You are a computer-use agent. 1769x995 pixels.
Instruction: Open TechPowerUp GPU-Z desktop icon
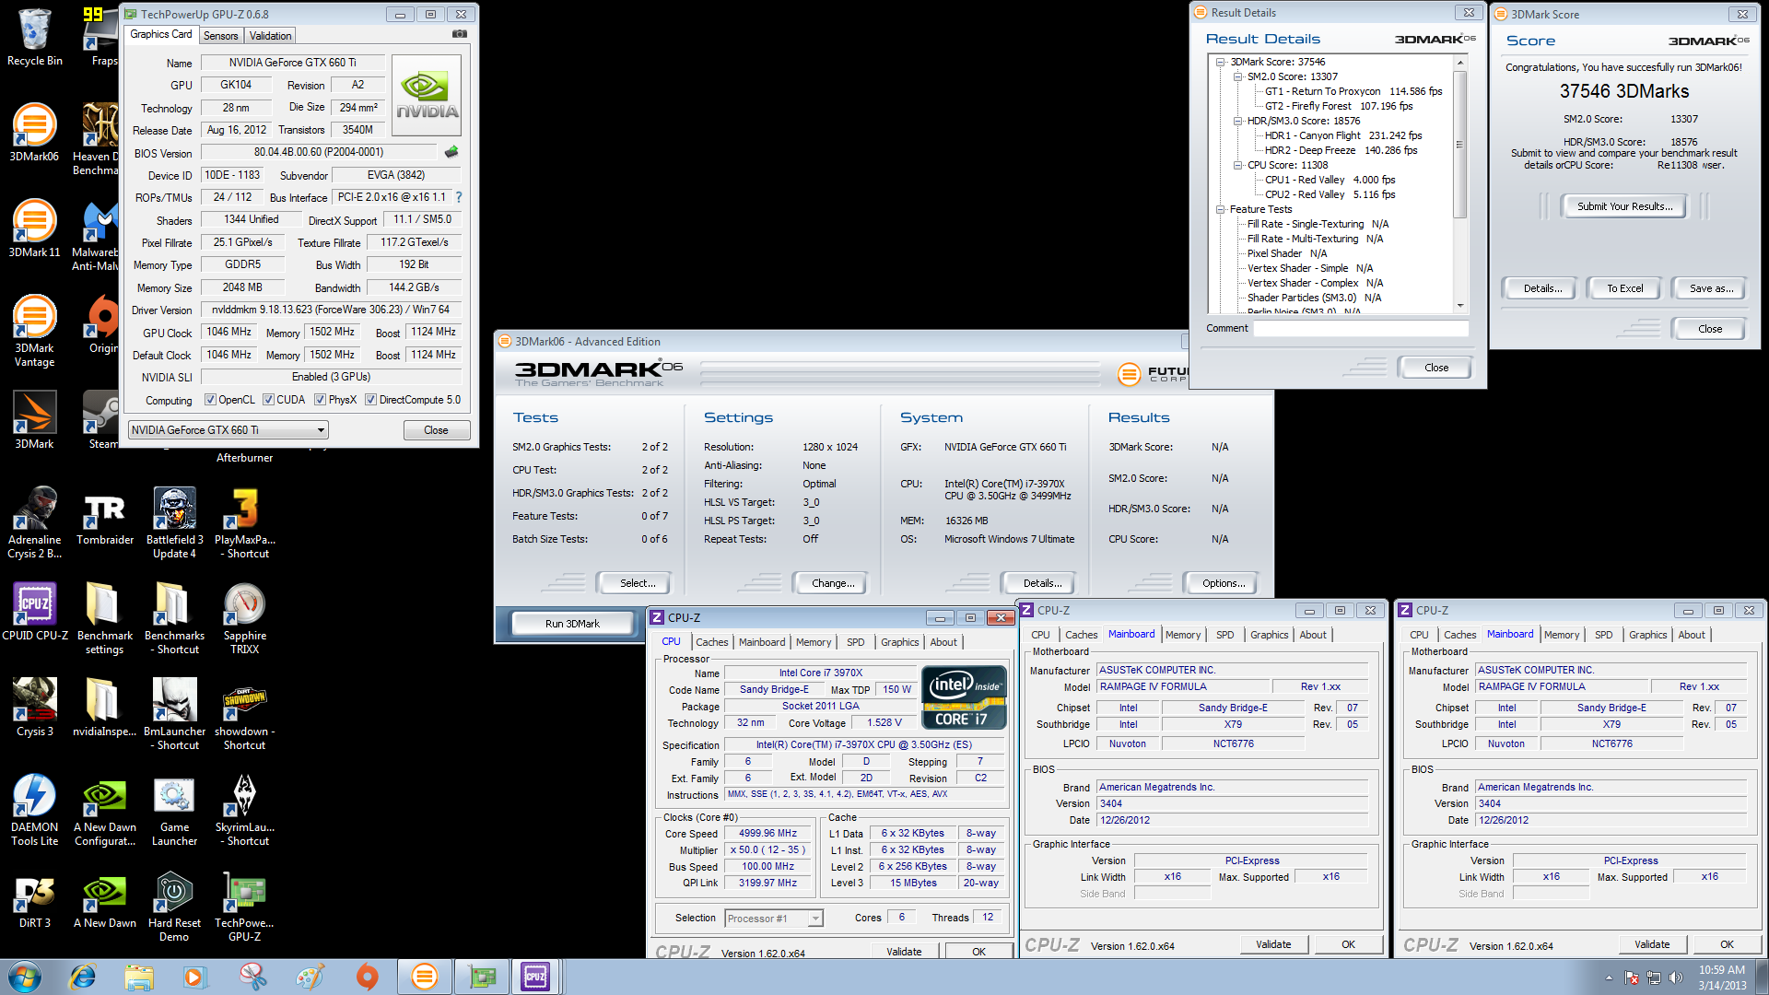244,905
